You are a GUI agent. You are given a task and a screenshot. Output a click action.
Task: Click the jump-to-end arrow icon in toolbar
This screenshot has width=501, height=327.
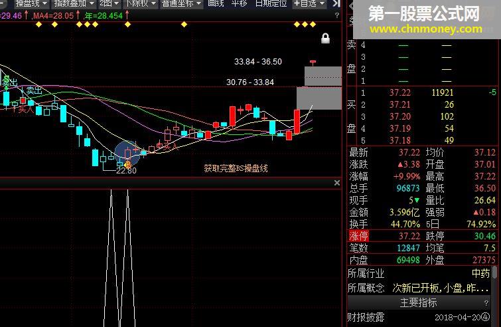336,3
